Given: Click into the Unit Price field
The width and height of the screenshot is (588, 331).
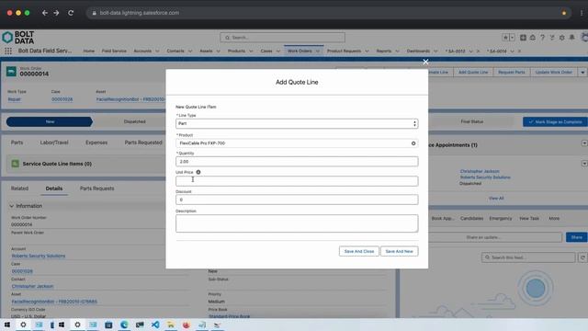Looking at the screenshot, I should coord(297,181).
